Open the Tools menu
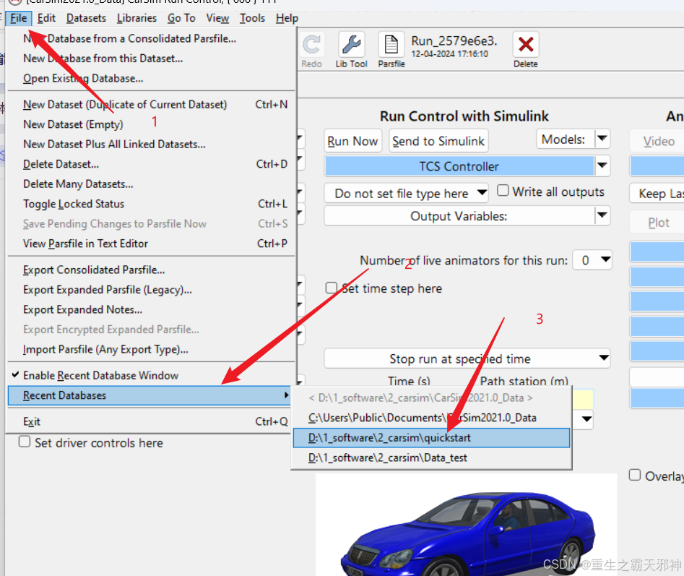Image resolution: width=684 pixels, height=576 pixels. point(252,18)
